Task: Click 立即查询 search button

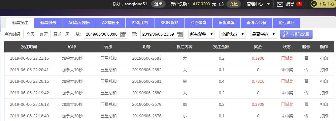Action: 296,34
